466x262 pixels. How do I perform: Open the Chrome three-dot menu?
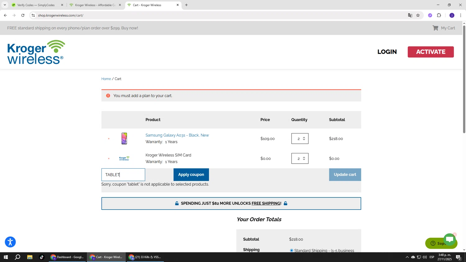coord(461,15)
